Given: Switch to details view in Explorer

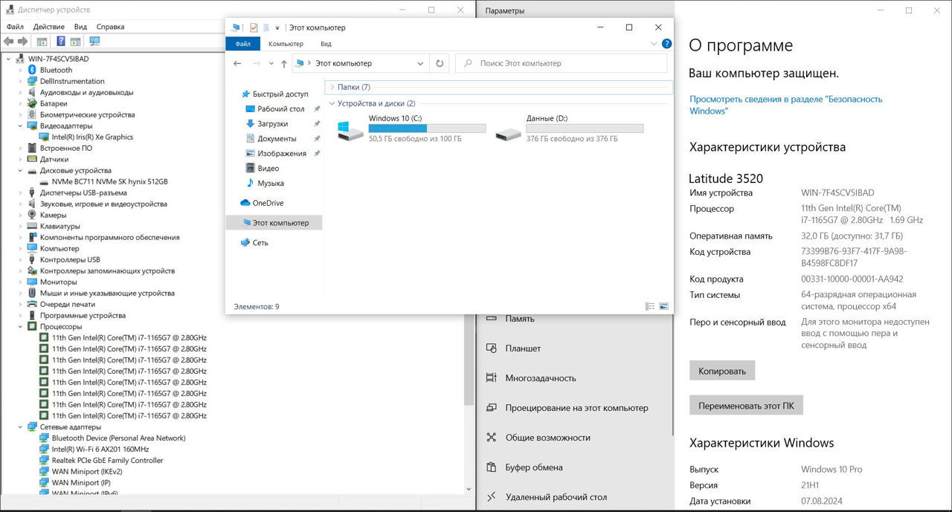Looking at the screenshot, I should [x=650, y=306].
